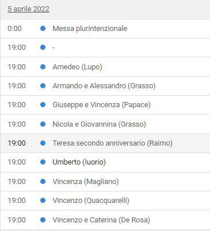Select the Umberto (Iuorio) event
Image resolution: width=210 pixels, height=231 pixels.
pyautogui.click(x=79, y=162)
